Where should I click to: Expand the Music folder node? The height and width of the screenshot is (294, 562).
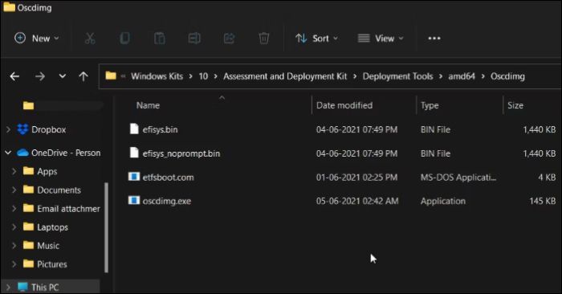click(x=14, y=246)
